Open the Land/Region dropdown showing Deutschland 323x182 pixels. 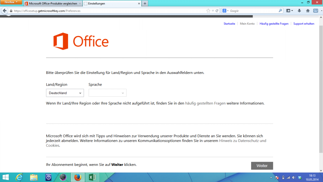click(65, 93)
